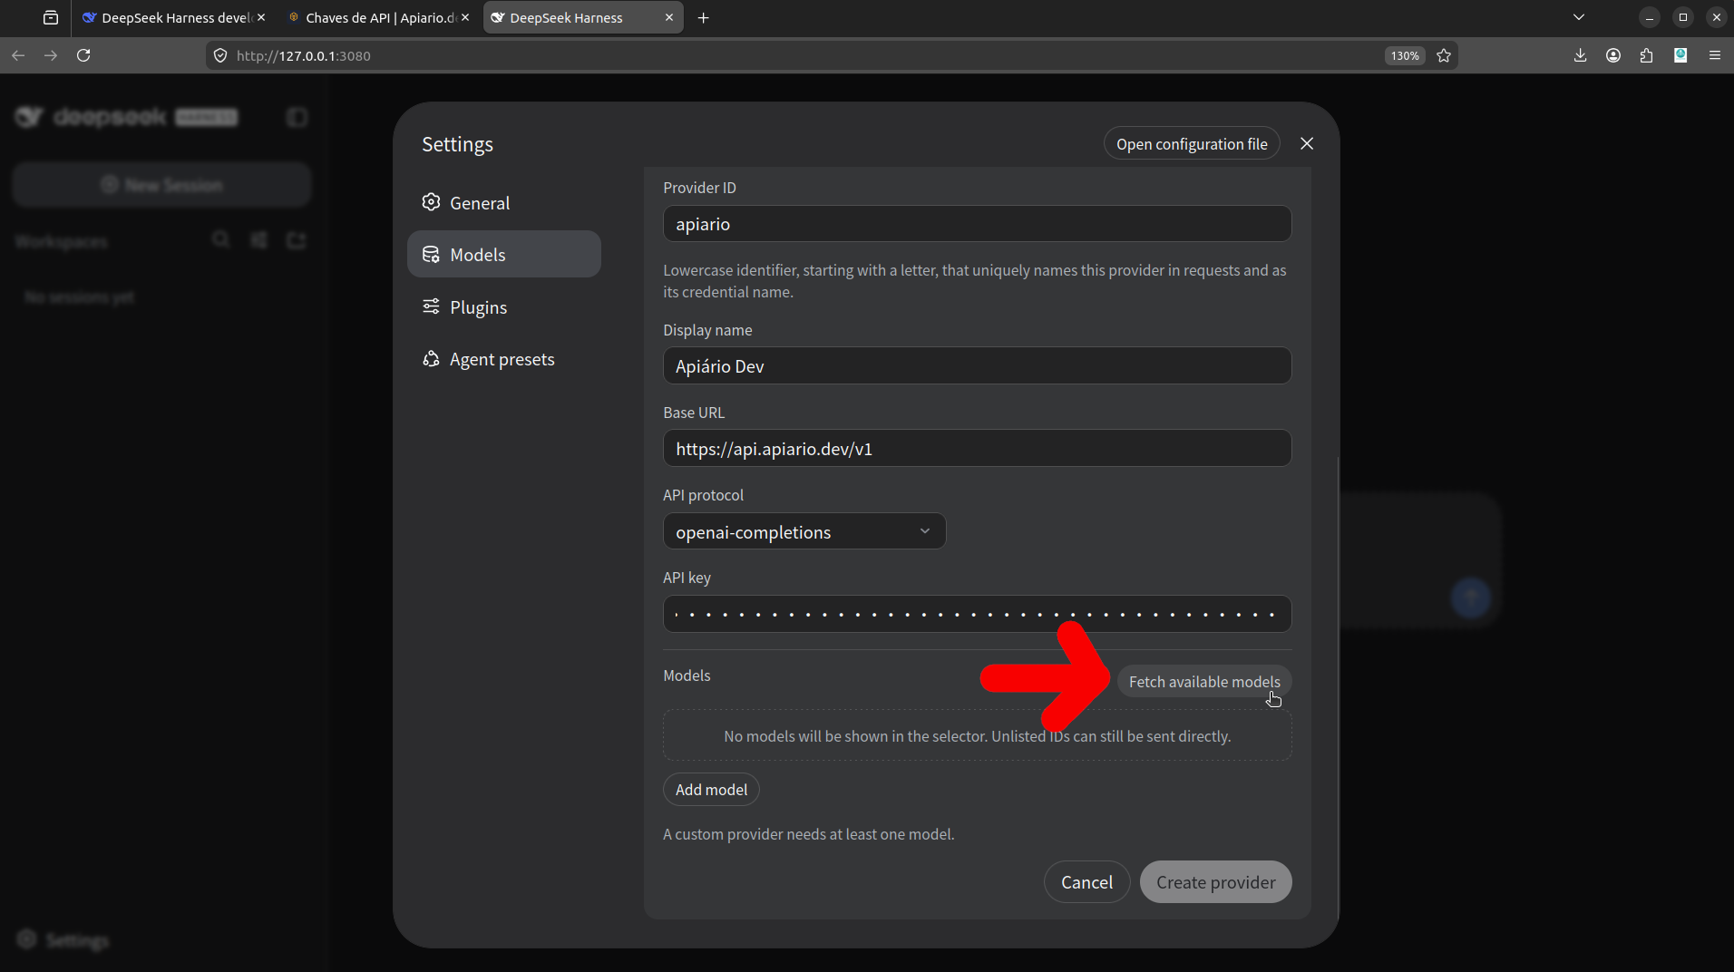Reload the current browser page
1734x972 pixels.
[x=83, y=55]
